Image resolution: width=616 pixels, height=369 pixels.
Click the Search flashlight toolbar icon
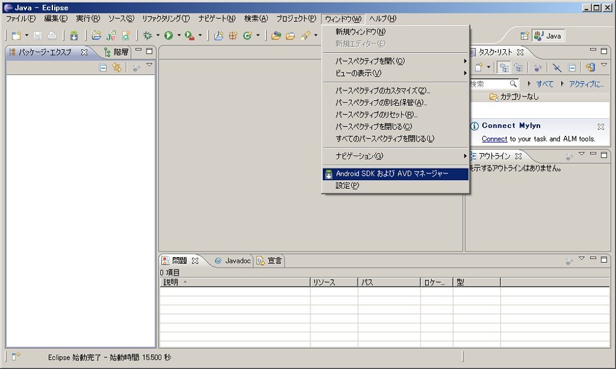pos(306,36)
